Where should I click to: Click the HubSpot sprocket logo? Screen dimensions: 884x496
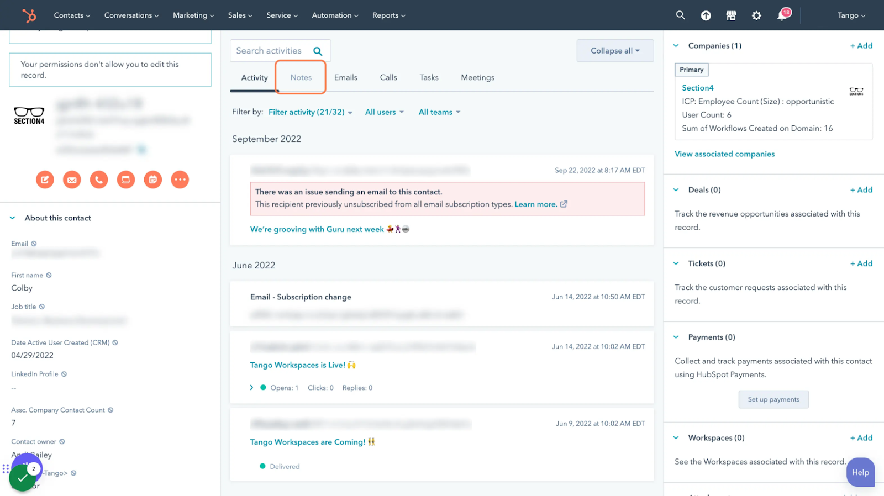pos(29,15)
